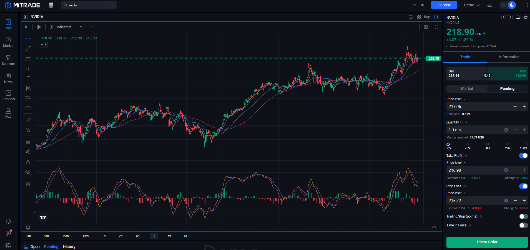Open the Screener in sidebar
The image size is (530, 250).
pyautogui.click(x=8, y=60)
